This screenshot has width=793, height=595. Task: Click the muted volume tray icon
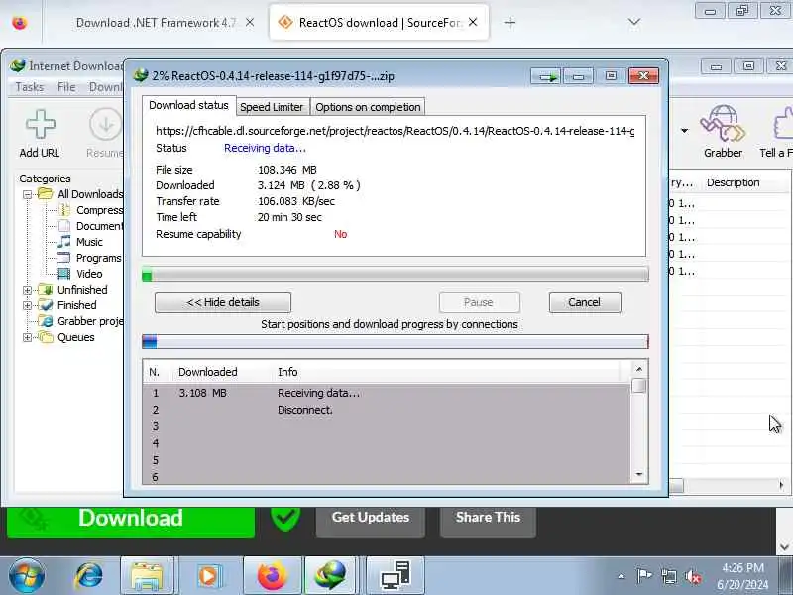pyautogui.click(x=692, y=576)
